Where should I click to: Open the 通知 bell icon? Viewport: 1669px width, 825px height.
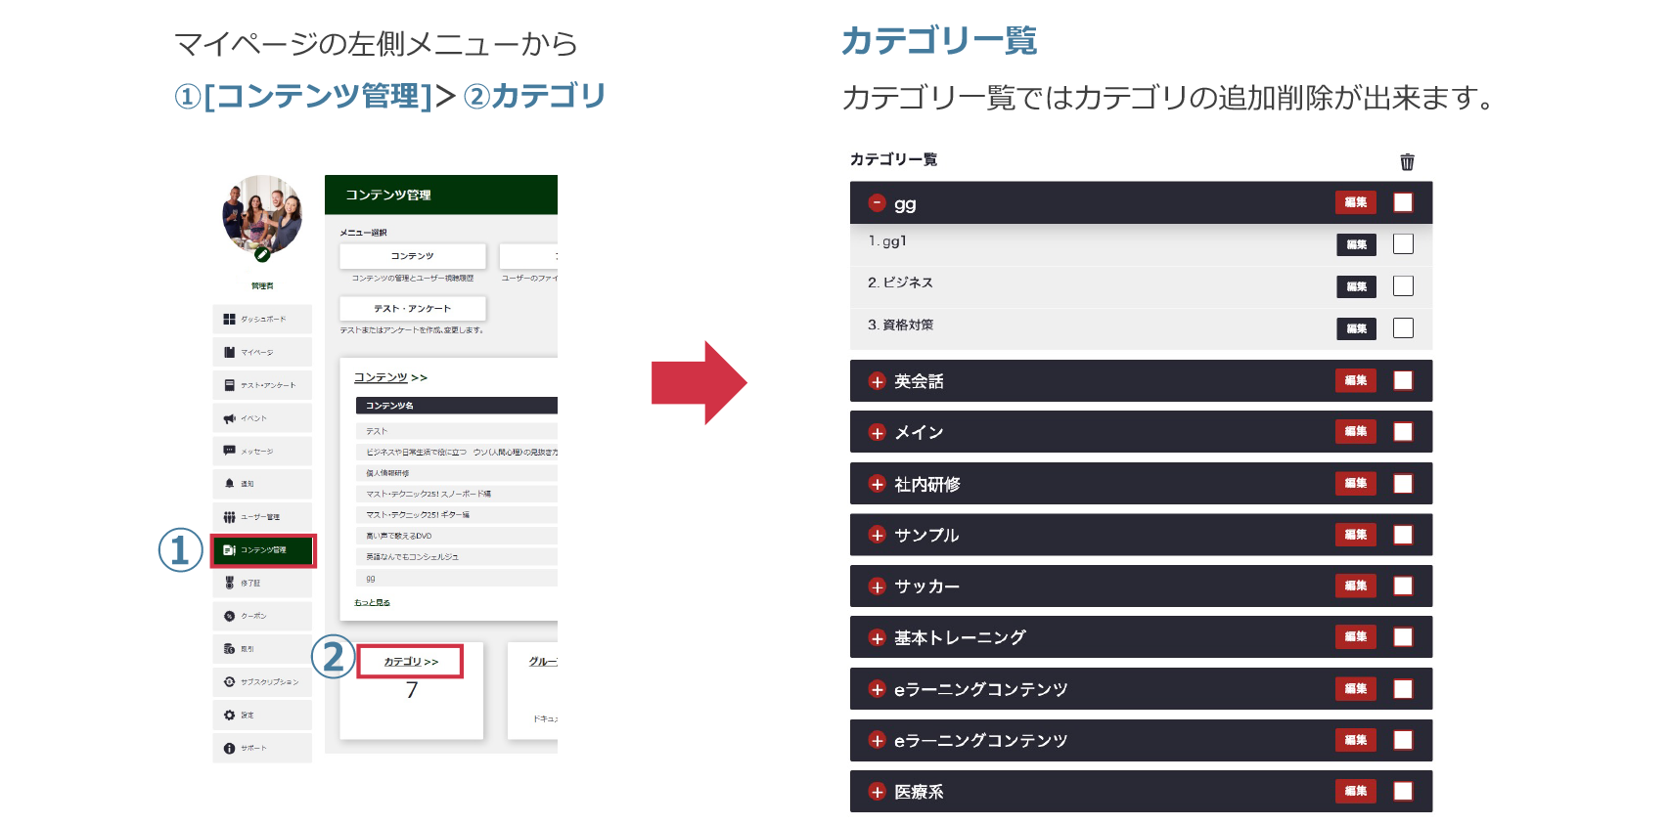(229, 484)
